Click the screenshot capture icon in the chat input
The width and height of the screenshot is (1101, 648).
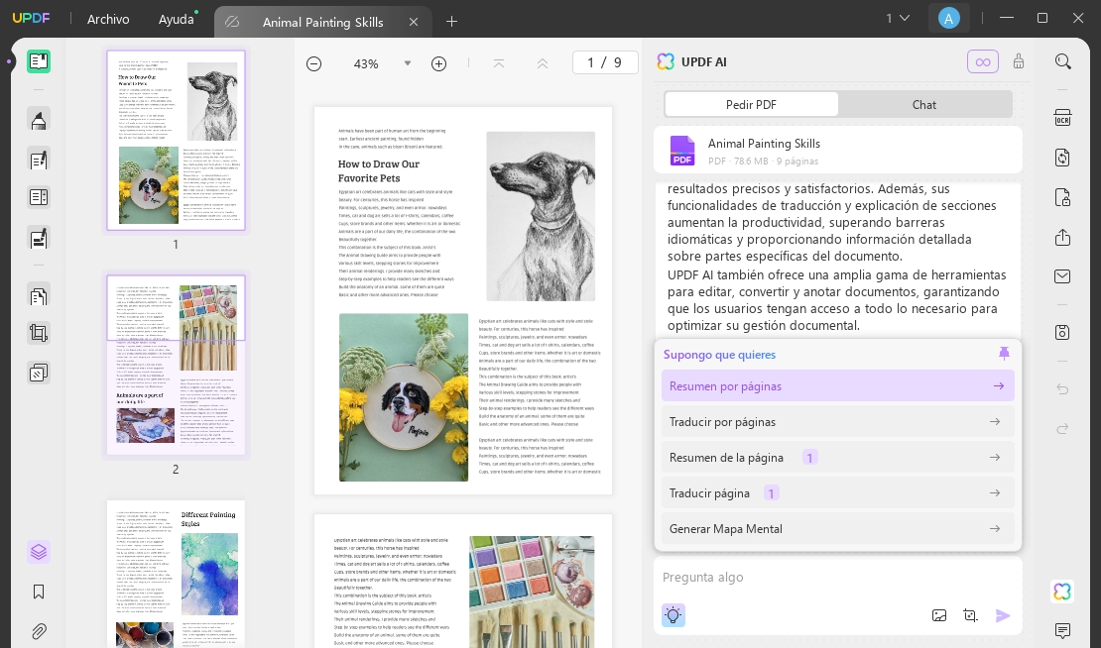coord(939,615)
